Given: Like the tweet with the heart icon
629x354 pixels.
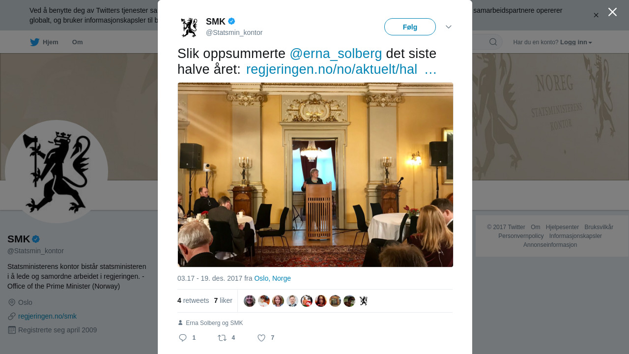Looking at the screenshot, I should coord(261,338).
